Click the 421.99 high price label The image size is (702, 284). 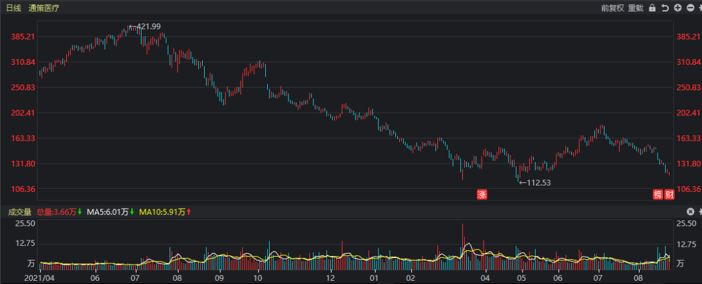tap(147, 27)
